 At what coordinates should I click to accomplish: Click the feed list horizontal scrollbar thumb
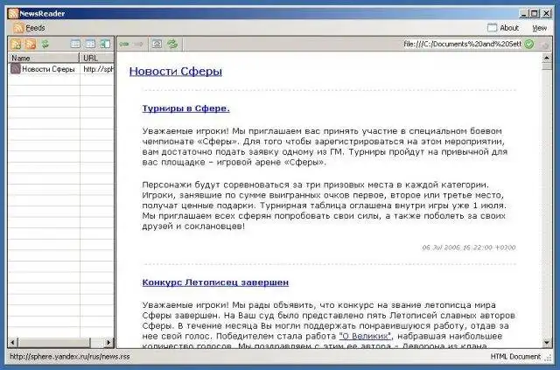[54, 343]
